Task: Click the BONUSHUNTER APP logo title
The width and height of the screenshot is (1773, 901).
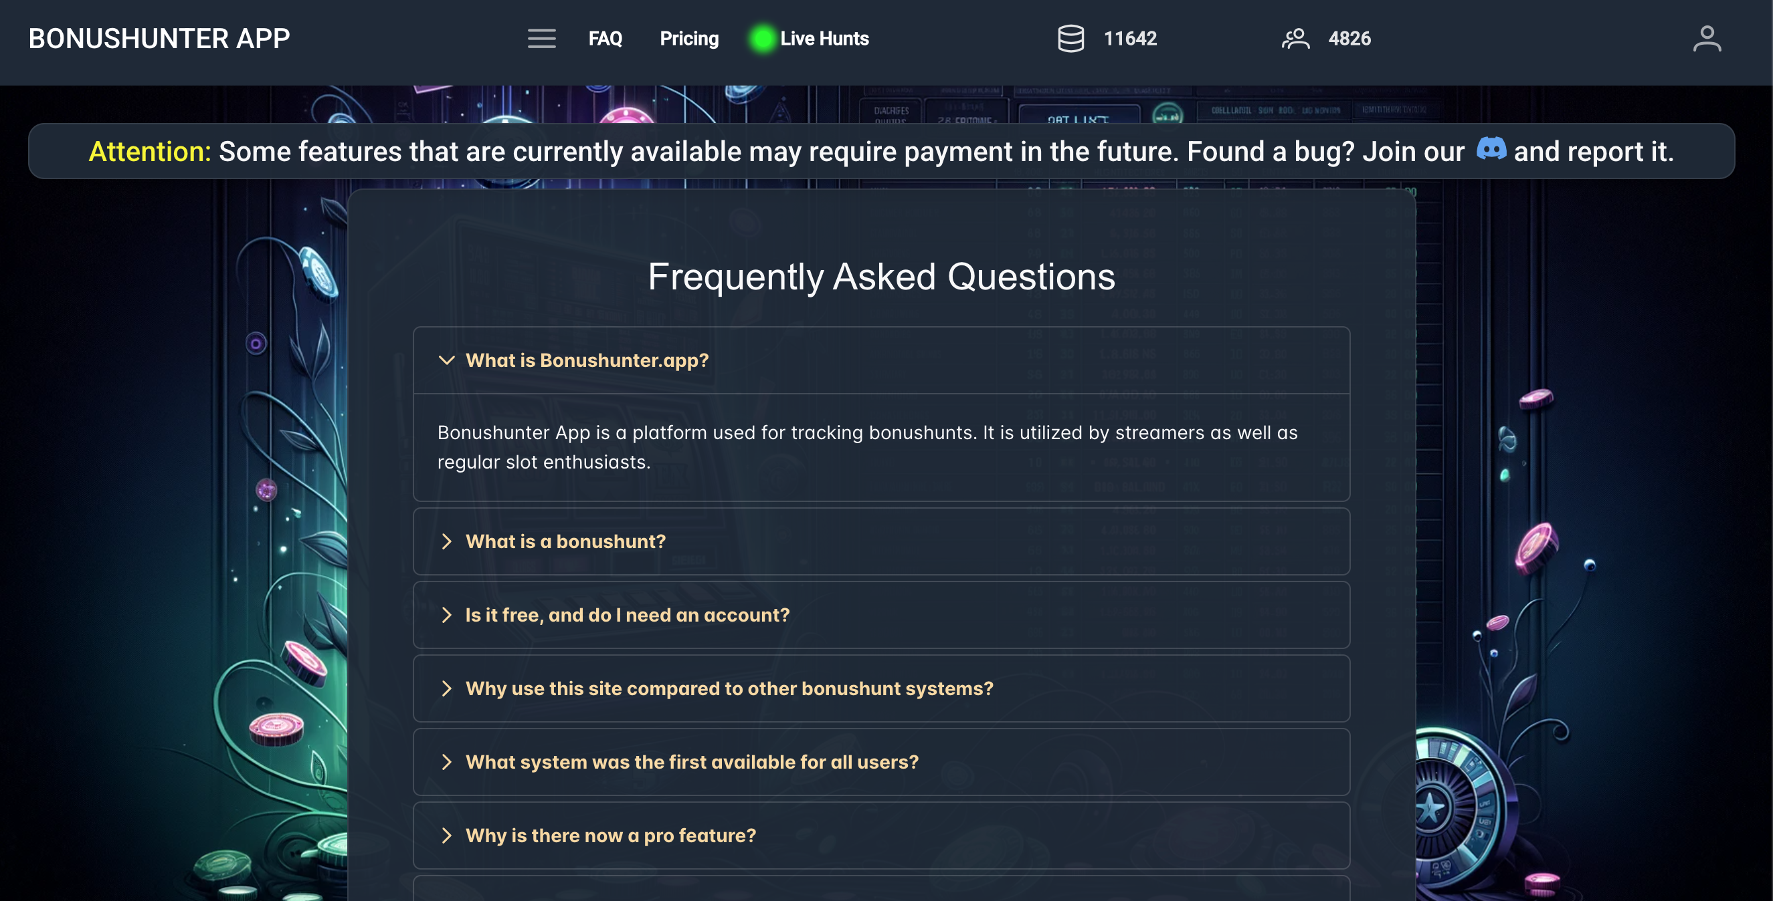Action: [159, 39]
